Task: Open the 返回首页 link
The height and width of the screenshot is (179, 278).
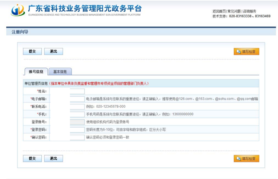Action: pyautogui.click(x=219, y=11)
